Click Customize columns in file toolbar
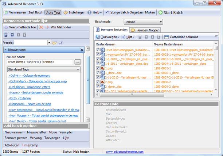Viewport: 223px width, 156px height. (x=181, y=37)
